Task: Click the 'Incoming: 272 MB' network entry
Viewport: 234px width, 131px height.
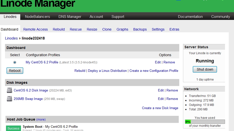Action: (201, 100)
